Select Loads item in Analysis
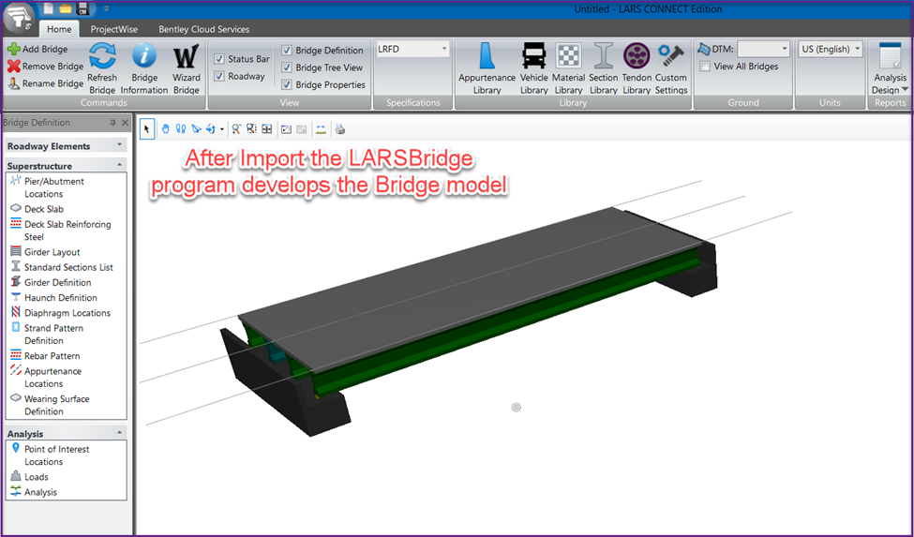 [x=30, y=476]
